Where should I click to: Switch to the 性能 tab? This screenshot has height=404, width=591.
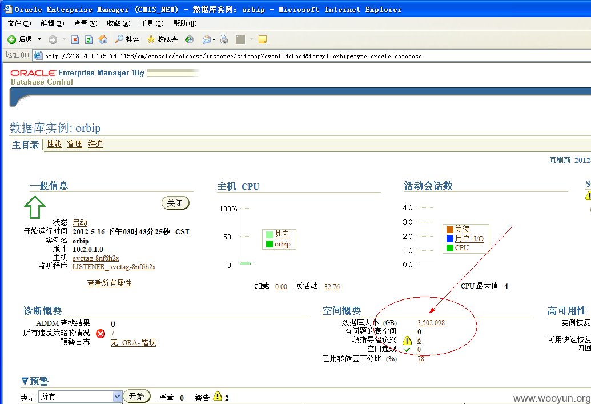54,144
